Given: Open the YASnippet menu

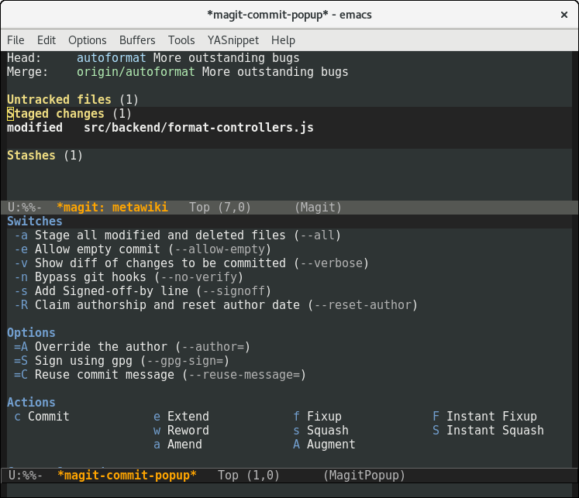Looking at the screenshot, I should [x=233, y=40].
